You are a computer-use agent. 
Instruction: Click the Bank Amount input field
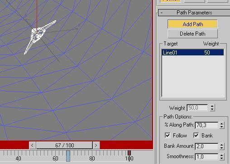tap(206, 146)
